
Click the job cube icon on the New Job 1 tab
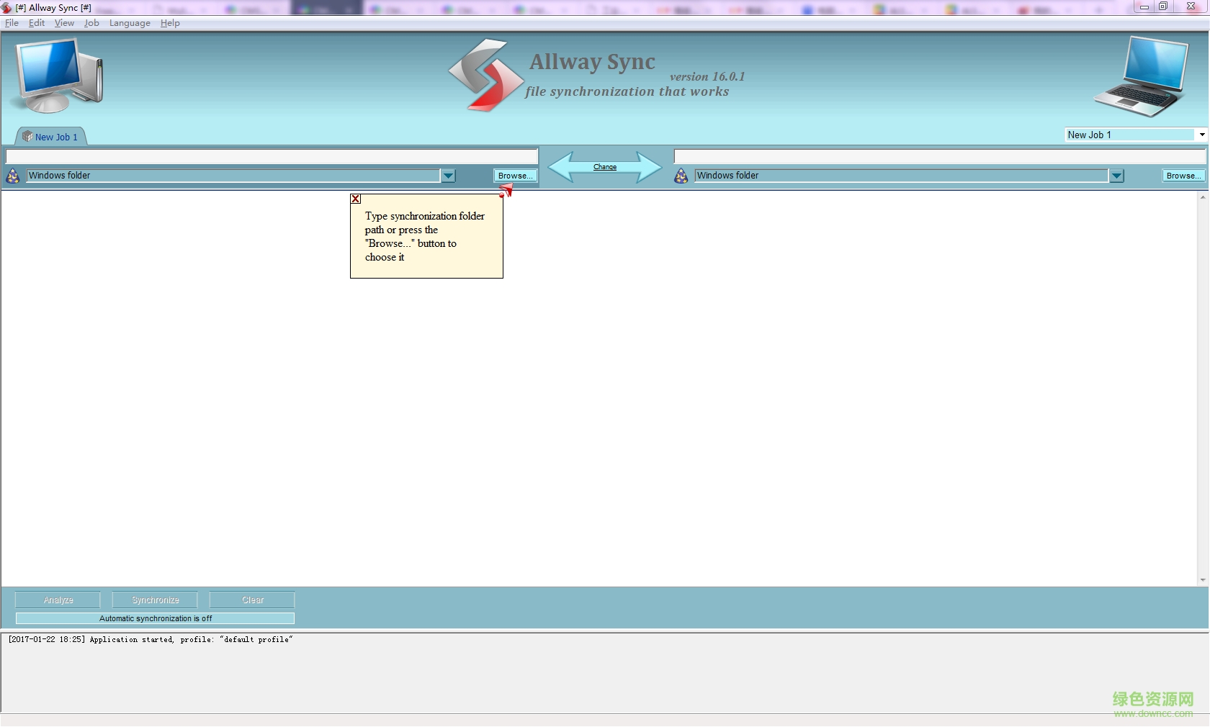point(26,136)
